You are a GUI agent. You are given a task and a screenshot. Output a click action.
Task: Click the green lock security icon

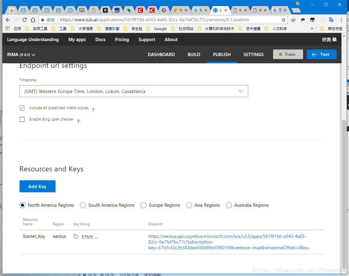[x=43, y=20]
